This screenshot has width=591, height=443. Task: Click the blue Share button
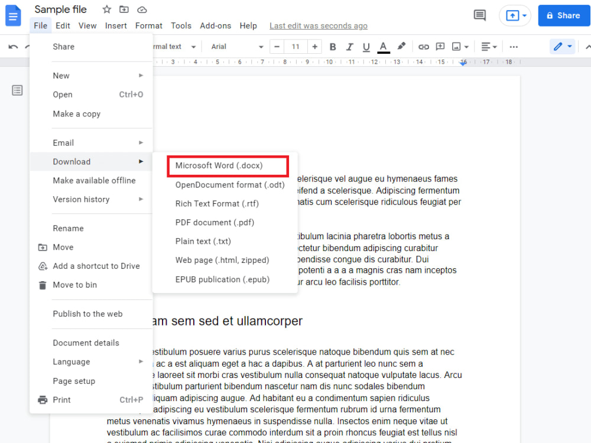(x=564, y=15)
